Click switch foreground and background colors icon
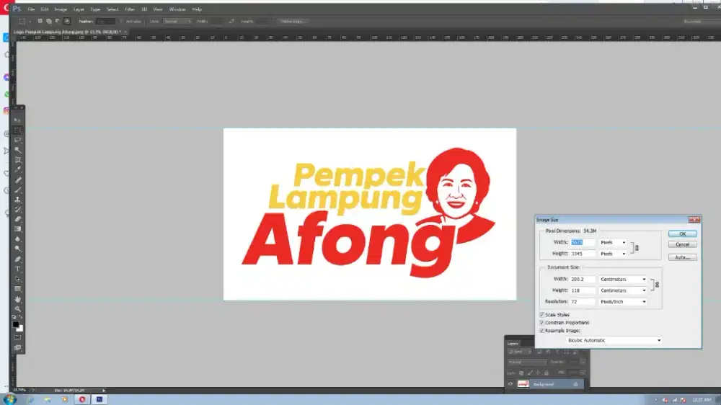721x405 pixels. click(x=21, y=317)
